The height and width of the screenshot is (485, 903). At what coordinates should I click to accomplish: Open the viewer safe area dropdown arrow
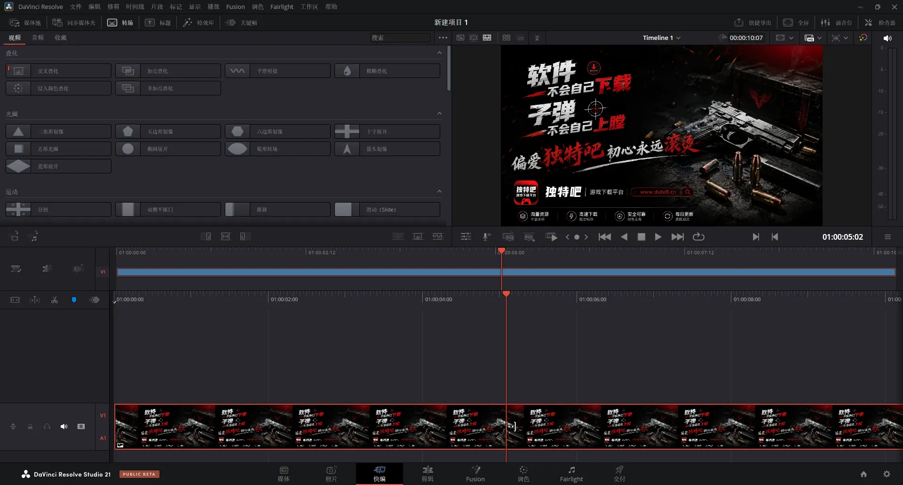[792, 38]
